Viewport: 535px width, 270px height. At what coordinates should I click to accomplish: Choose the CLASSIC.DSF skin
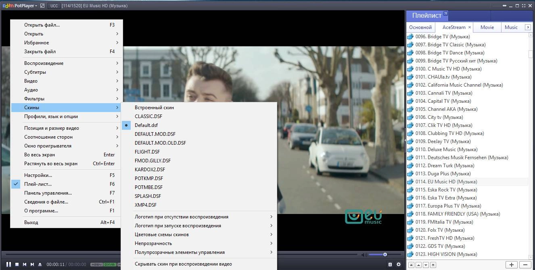pyautogui.click(x=199, y=116)
